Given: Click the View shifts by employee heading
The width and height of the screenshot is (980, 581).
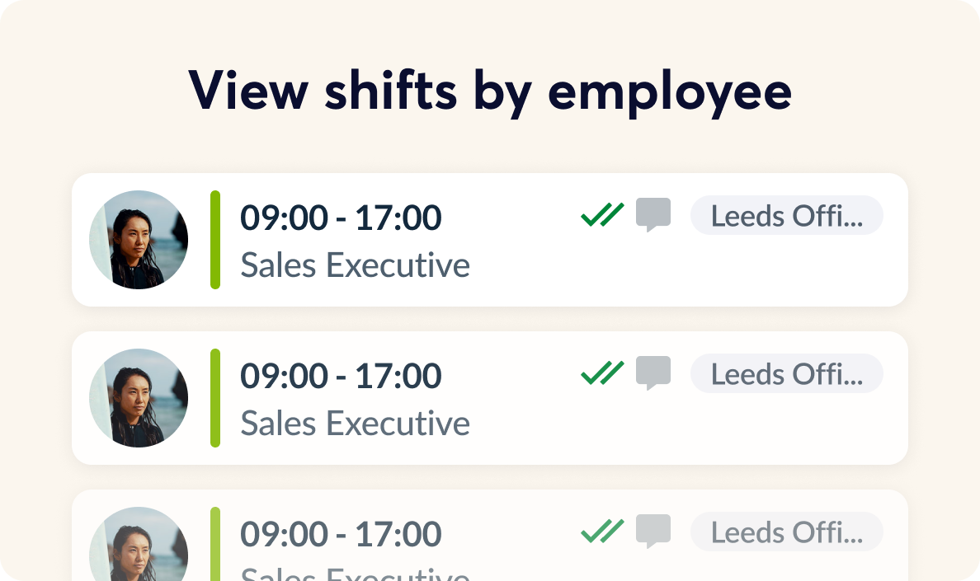Looking at the screenshot, I should [490, 90].
